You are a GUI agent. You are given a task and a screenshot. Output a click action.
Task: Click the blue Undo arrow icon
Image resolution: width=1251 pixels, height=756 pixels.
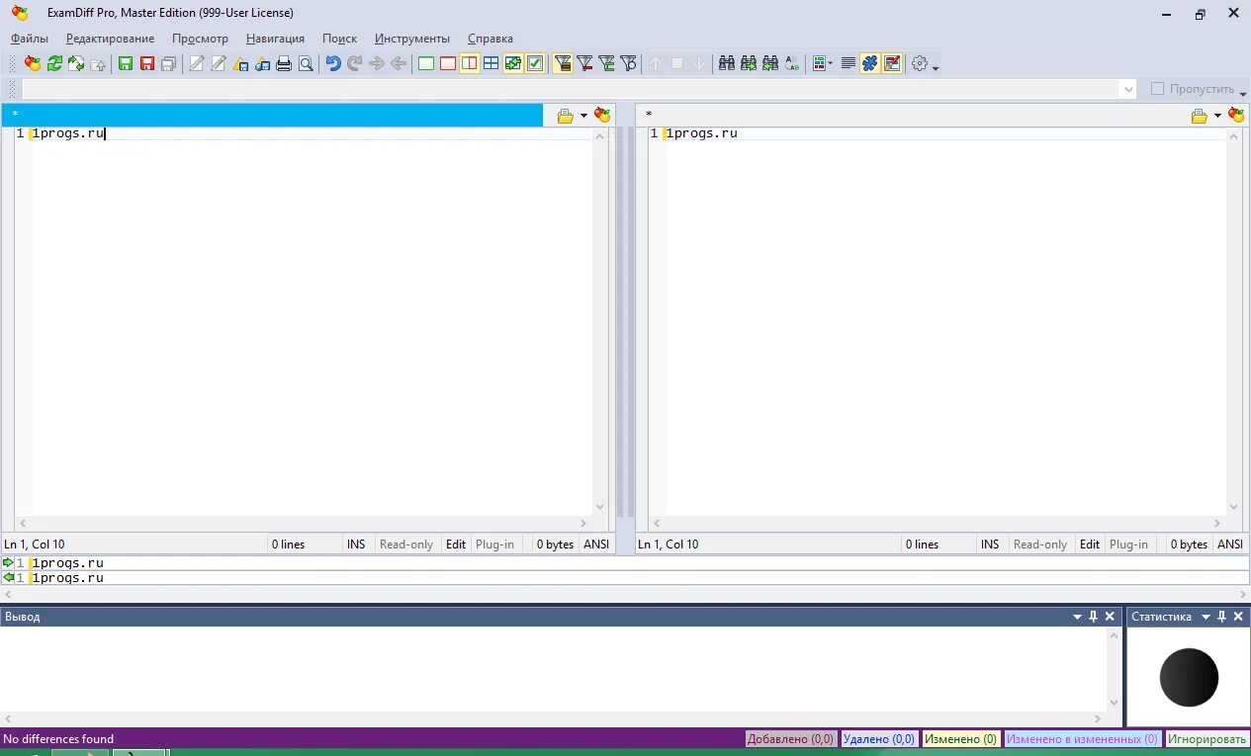pyautogui.click(x=333, y=64)
